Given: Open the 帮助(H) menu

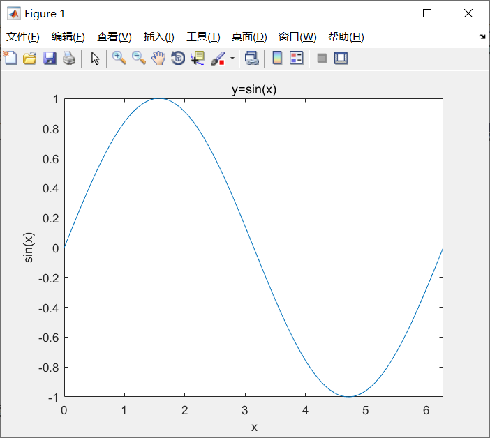Looking at the screenshot, I should tap(346, 37).
